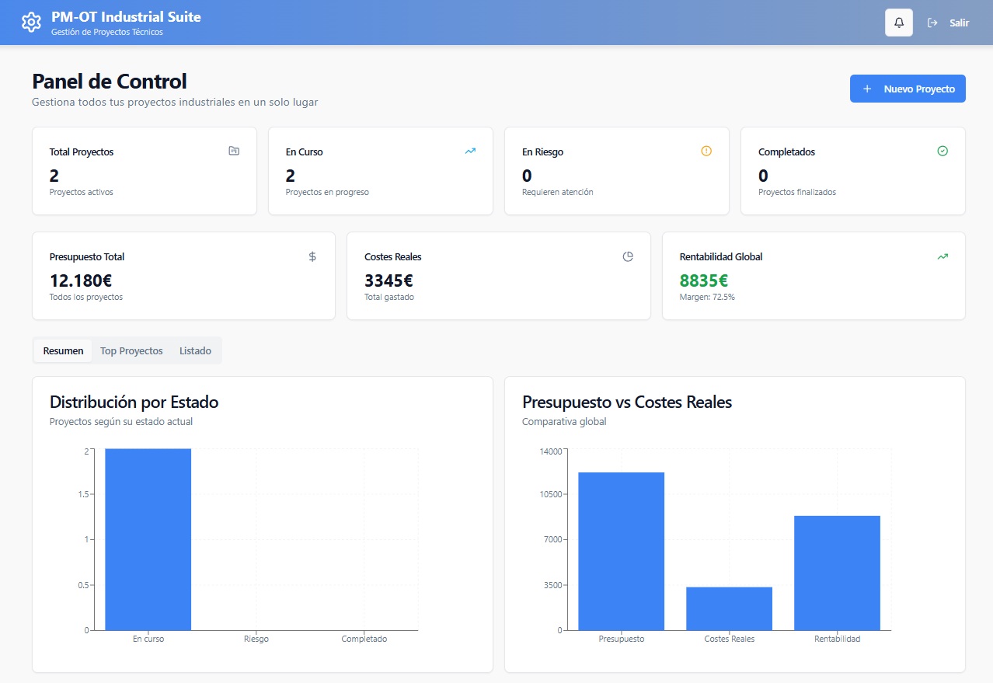Select the Resumen tab
993x683 pixels.
[x=64, y=350]
